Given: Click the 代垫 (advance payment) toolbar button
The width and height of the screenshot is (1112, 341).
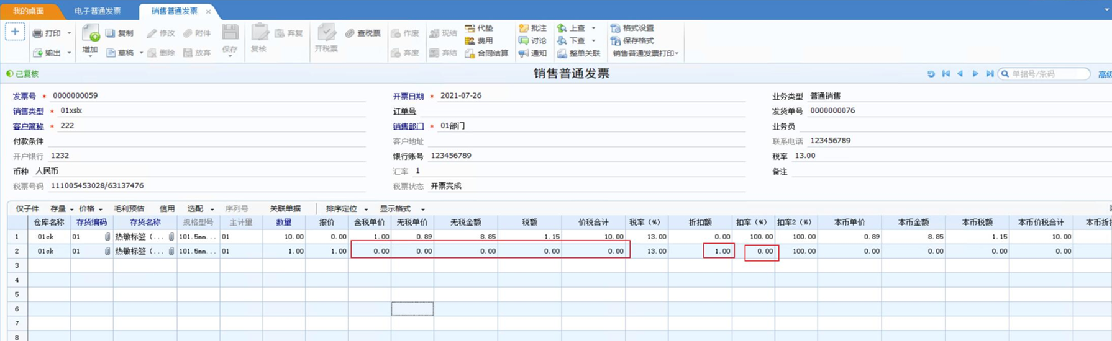Looking at the screenshot, I should point(479,29).
